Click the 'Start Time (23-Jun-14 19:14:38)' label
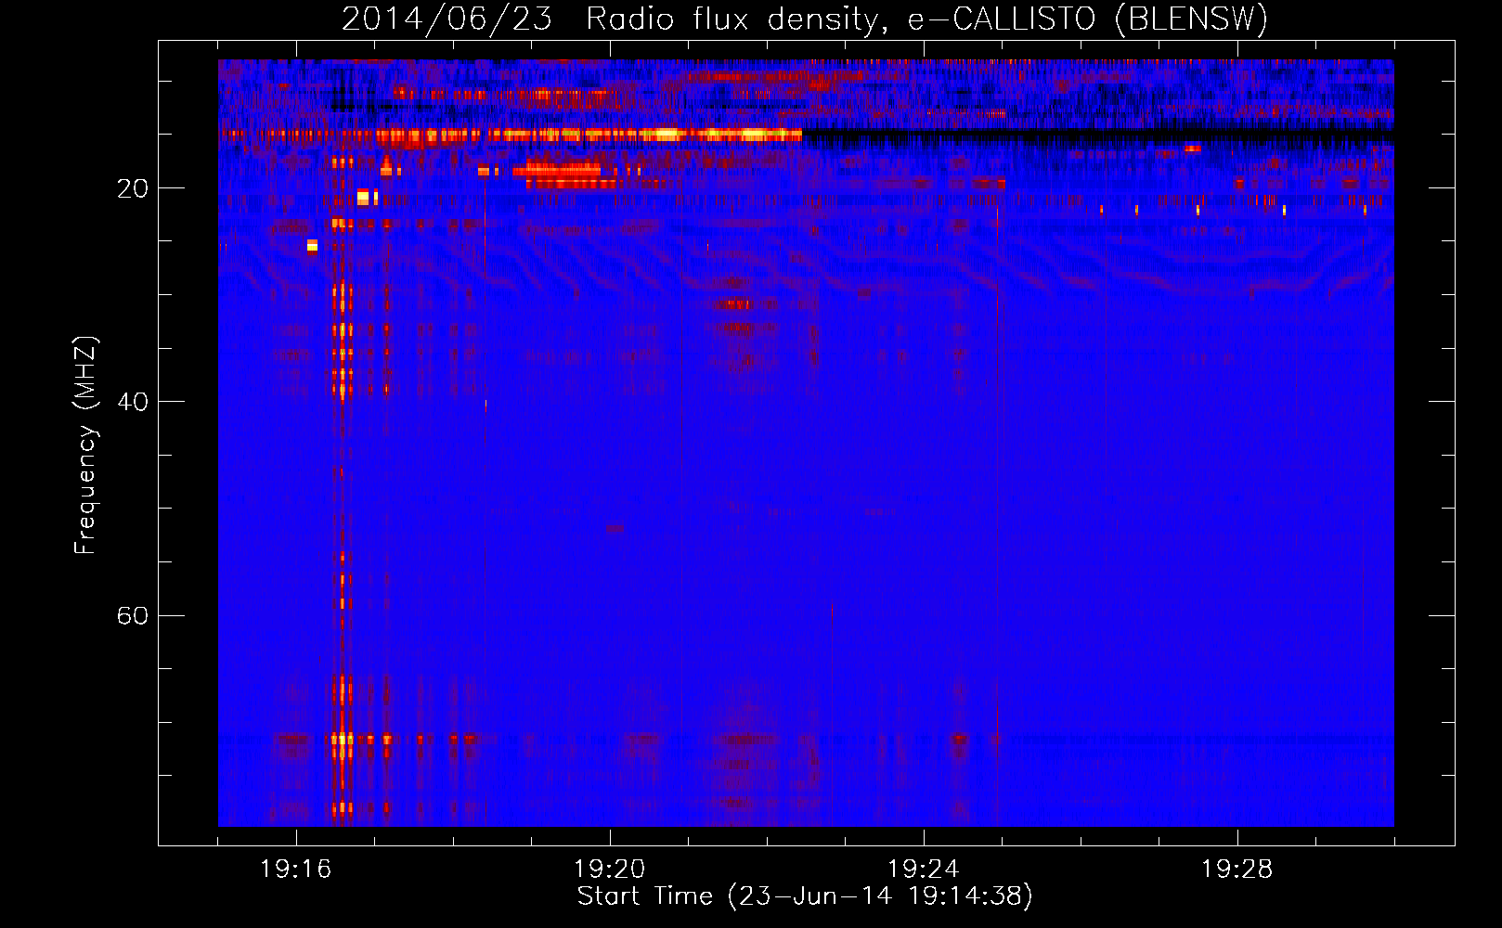Image resolution: width=1502 pixels, height=928 pixels. [805, 896]
